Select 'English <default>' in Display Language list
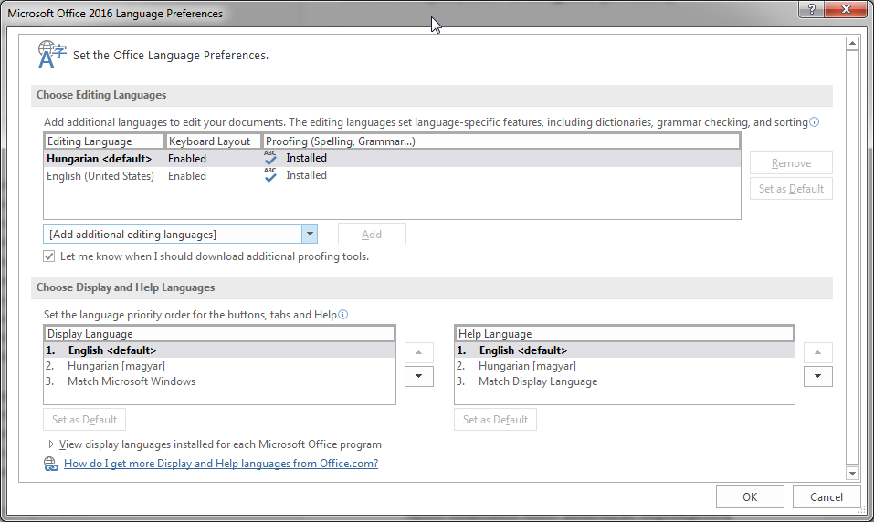This screenshot has height=522, width=874. 219,350
